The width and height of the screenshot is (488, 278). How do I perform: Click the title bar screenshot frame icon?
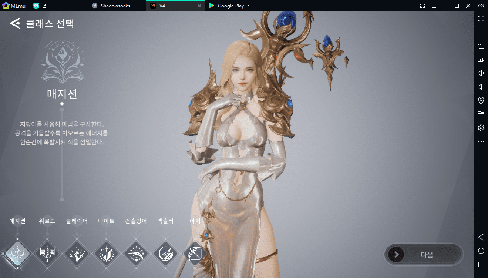423,6
